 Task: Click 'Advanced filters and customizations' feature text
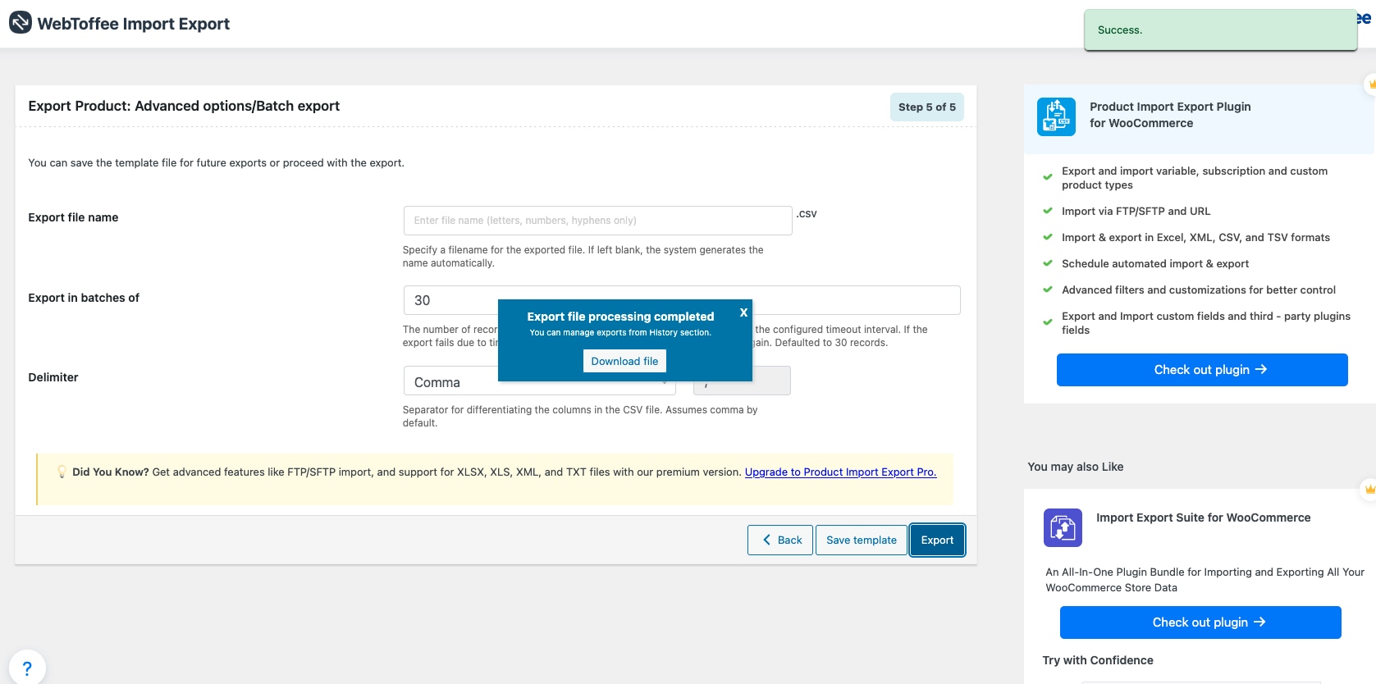pos(1199,290)
